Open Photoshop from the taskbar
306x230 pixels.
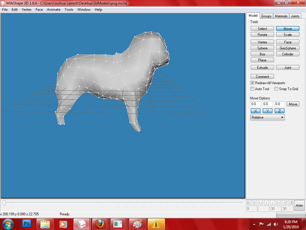[27, 224]
